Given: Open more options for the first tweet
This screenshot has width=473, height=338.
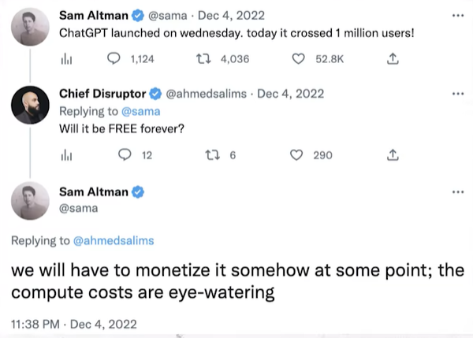Looking at the screenshot, I should tap(458, 15).
